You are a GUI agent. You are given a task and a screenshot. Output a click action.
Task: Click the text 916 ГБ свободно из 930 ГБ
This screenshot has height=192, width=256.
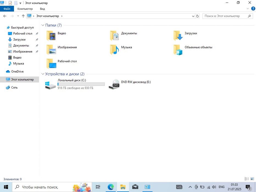coord(75,88)
